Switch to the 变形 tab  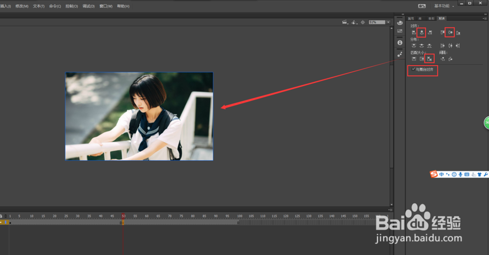point(431,19)
